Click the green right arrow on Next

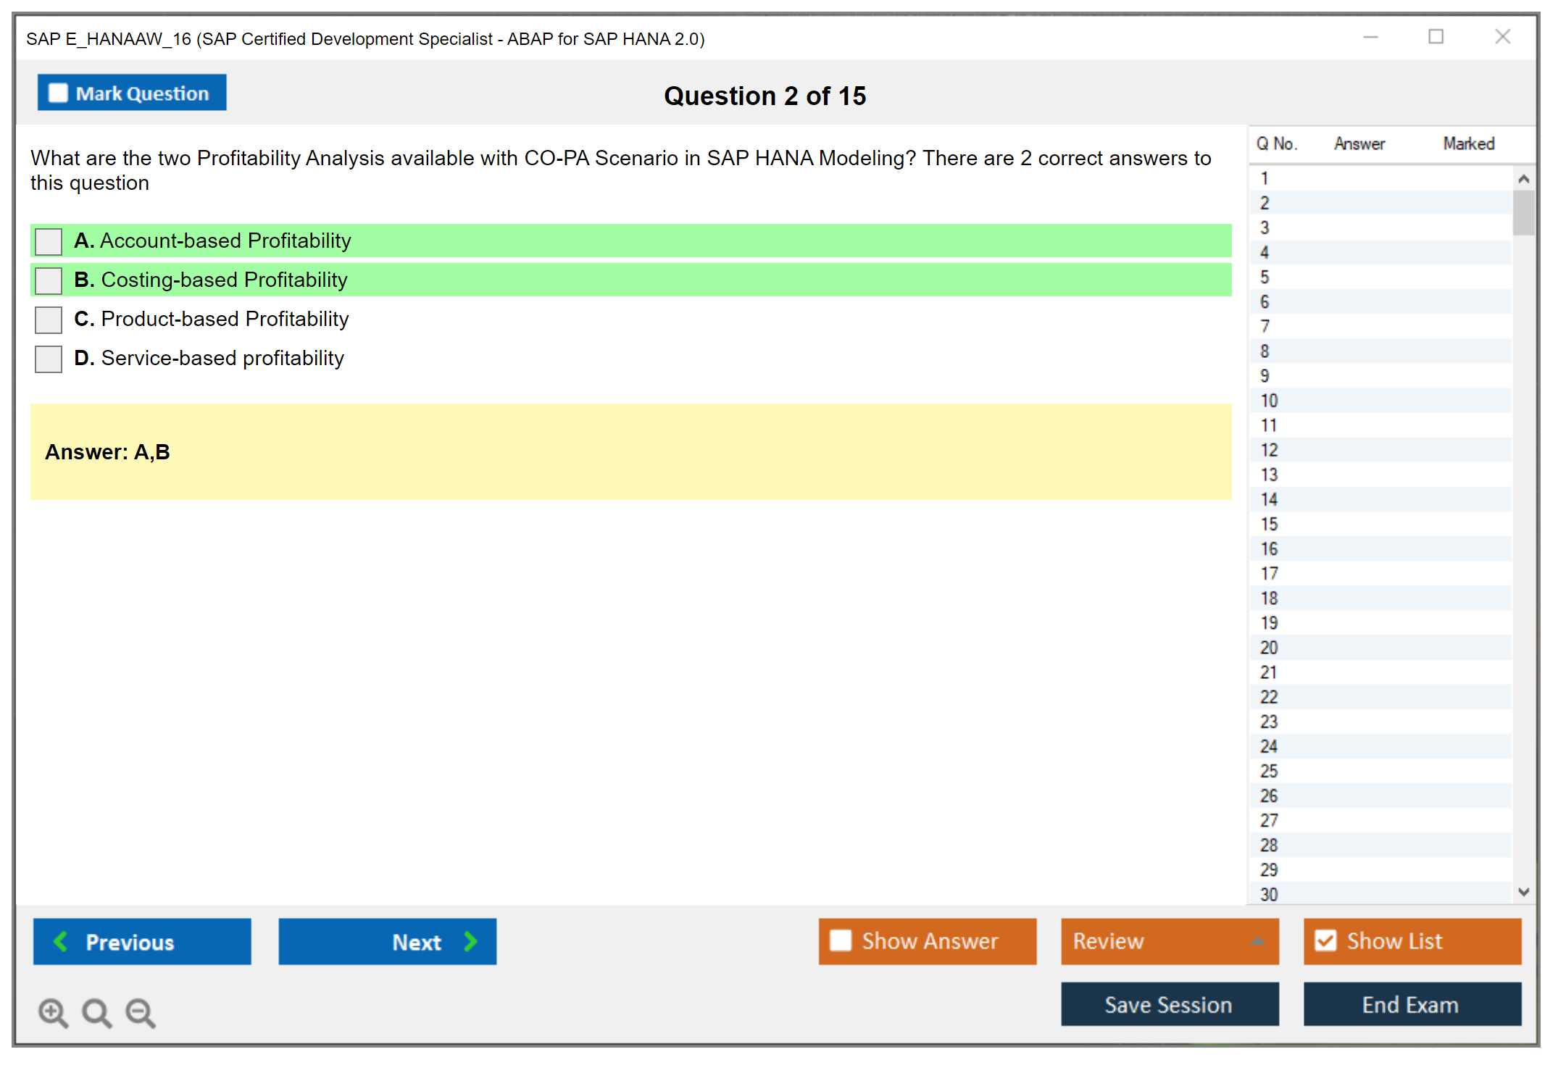(470, 941)
